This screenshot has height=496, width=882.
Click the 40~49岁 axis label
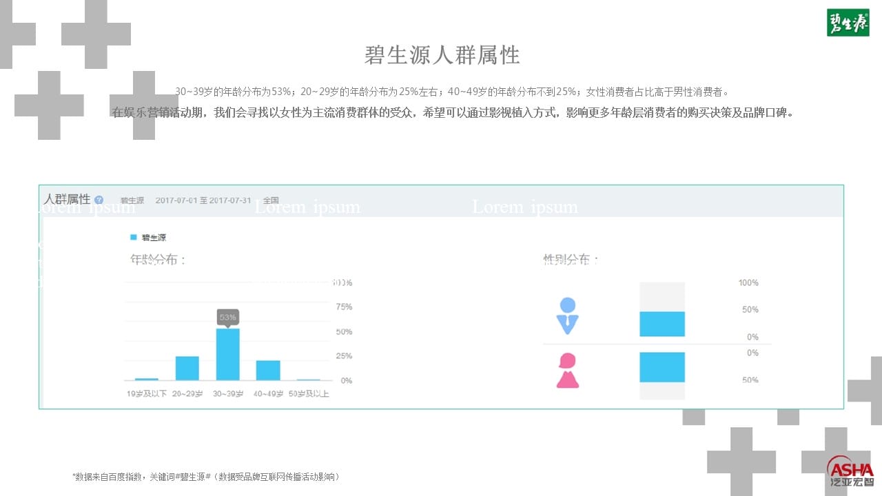(269, 394)
